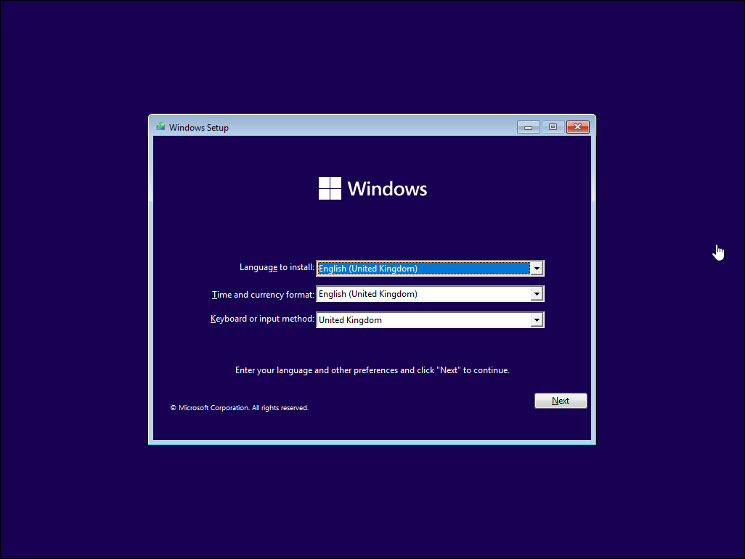745x559 pixels.
Task: Click the instruction text about entering language preferences
Action: [372, 370]
